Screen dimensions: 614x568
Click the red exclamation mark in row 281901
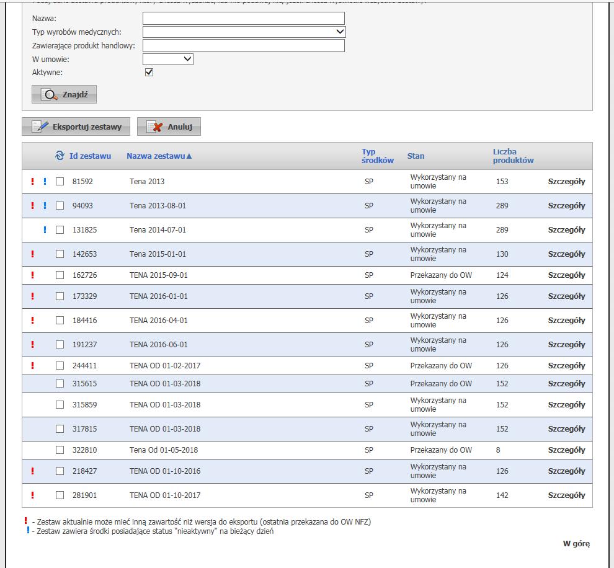click(32, 495)
